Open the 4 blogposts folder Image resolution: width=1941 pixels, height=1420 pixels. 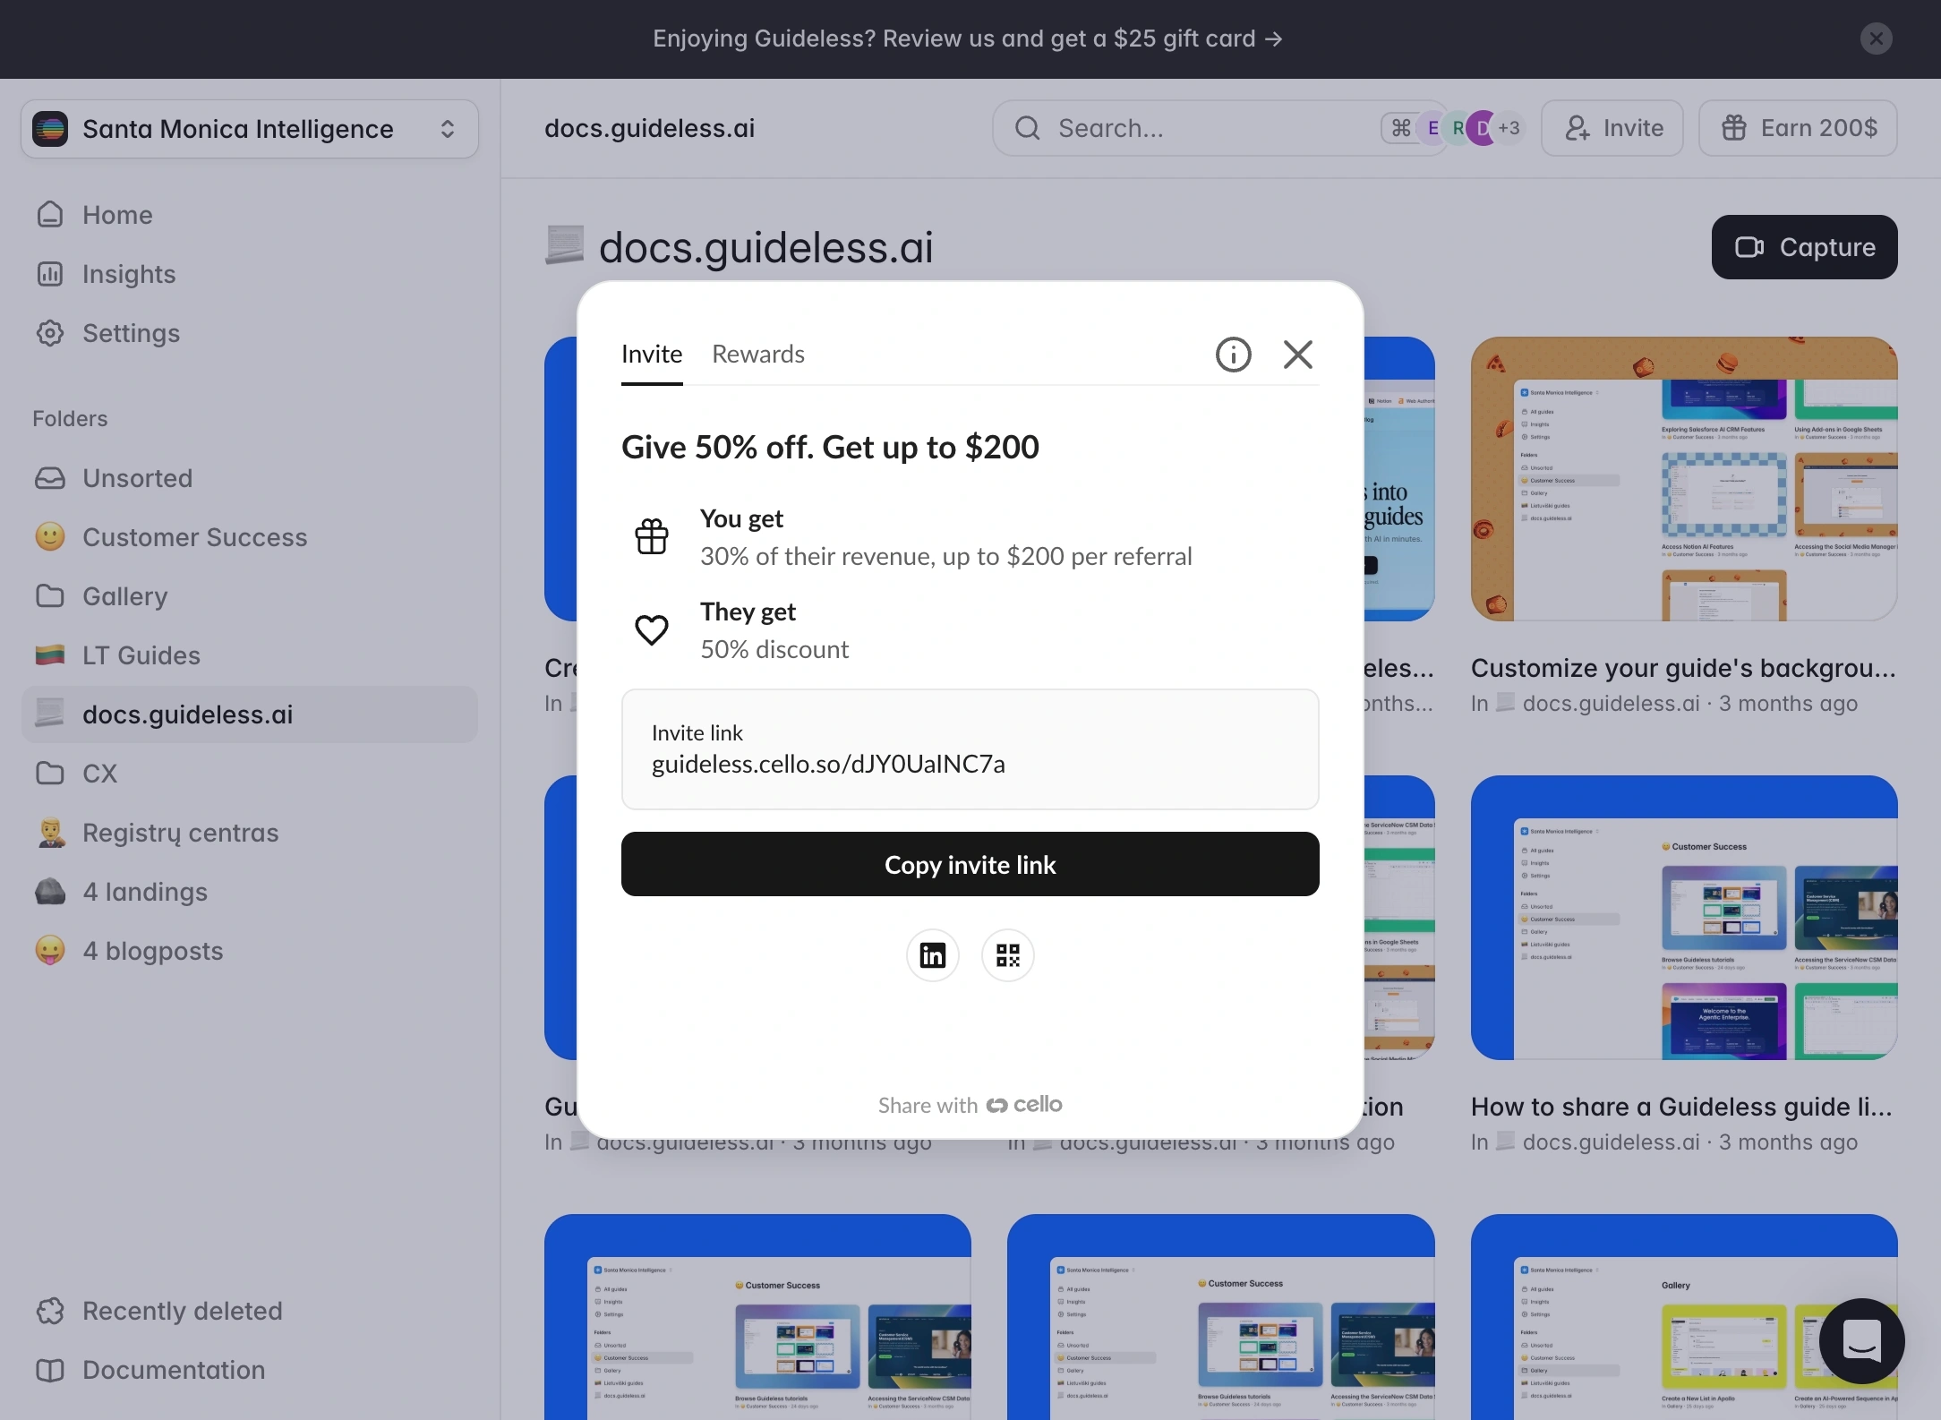pyautogui.click(x=249, y=951)
